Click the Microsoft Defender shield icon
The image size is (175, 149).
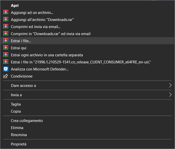pyautogui.click(x=6, y=69)
